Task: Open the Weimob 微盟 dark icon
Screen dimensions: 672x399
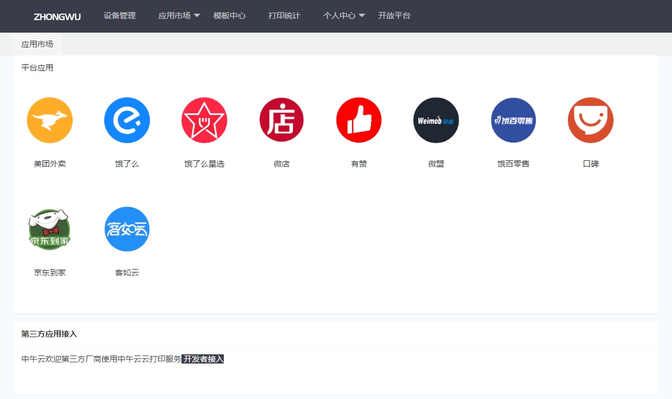Action: coord(436,120)
